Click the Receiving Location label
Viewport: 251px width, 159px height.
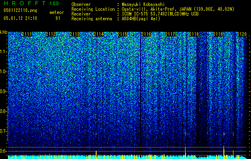coord(93,9)
